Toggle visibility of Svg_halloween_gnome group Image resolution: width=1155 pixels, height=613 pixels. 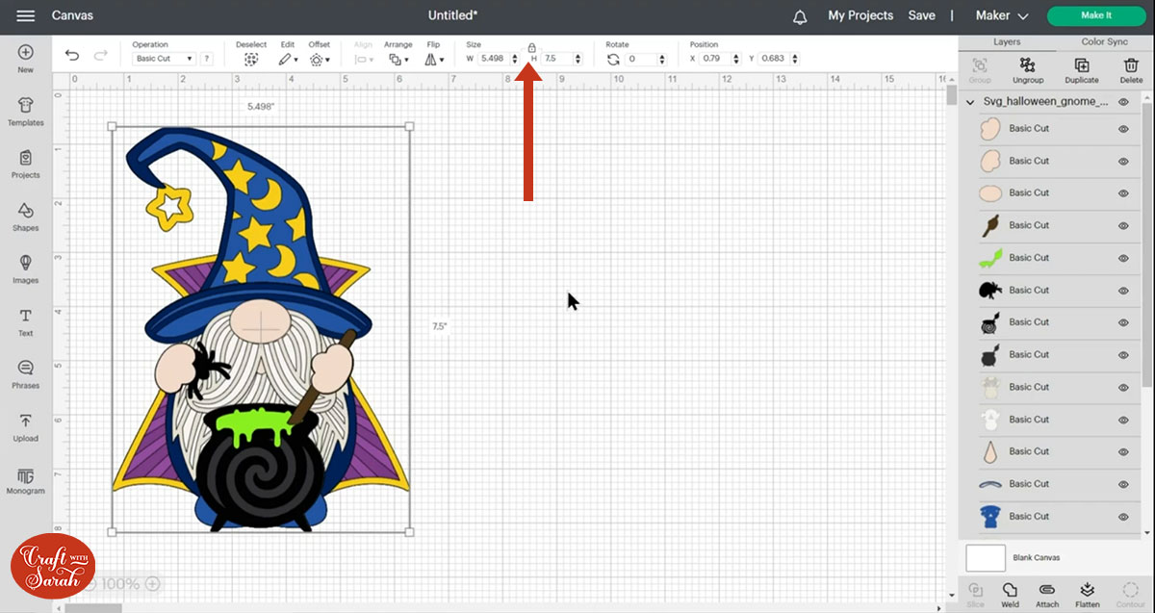coord(1123,102)
